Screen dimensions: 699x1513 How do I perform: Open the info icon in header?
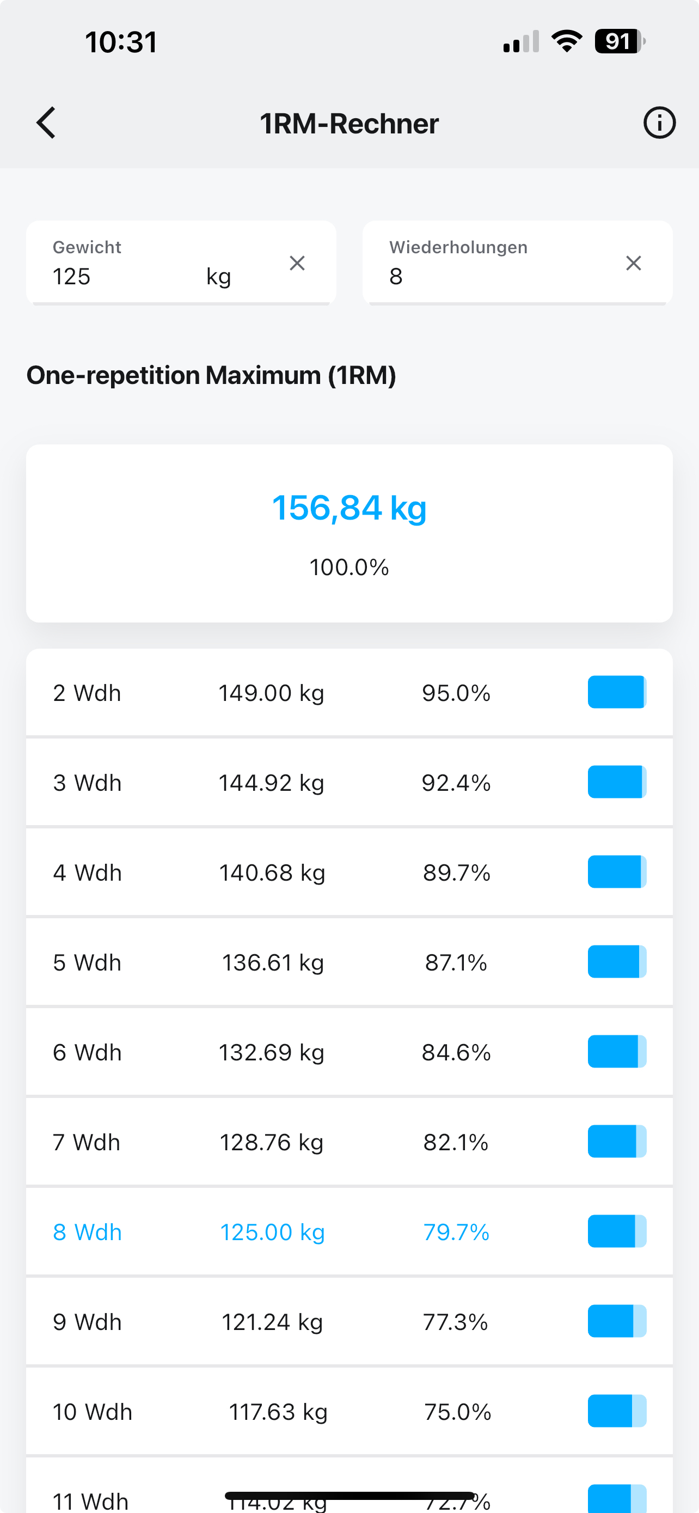click(659, 123)
